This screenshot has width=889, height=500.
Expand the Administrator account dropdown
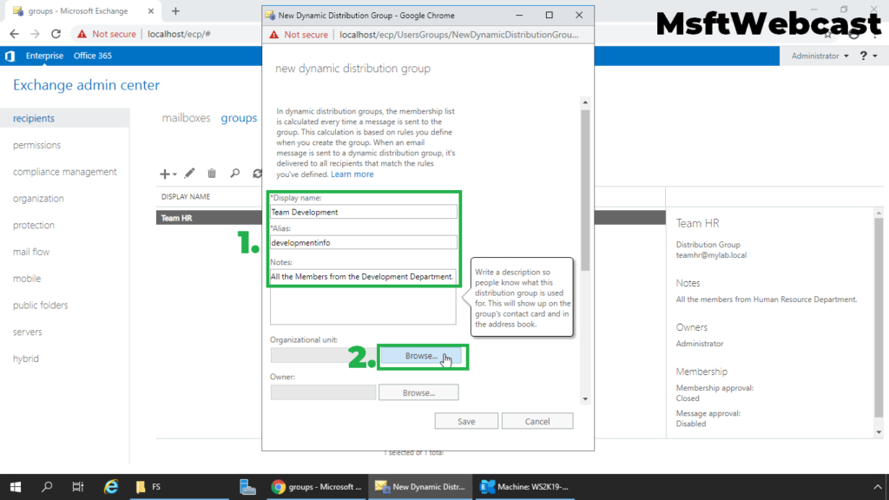pos(820,56)
